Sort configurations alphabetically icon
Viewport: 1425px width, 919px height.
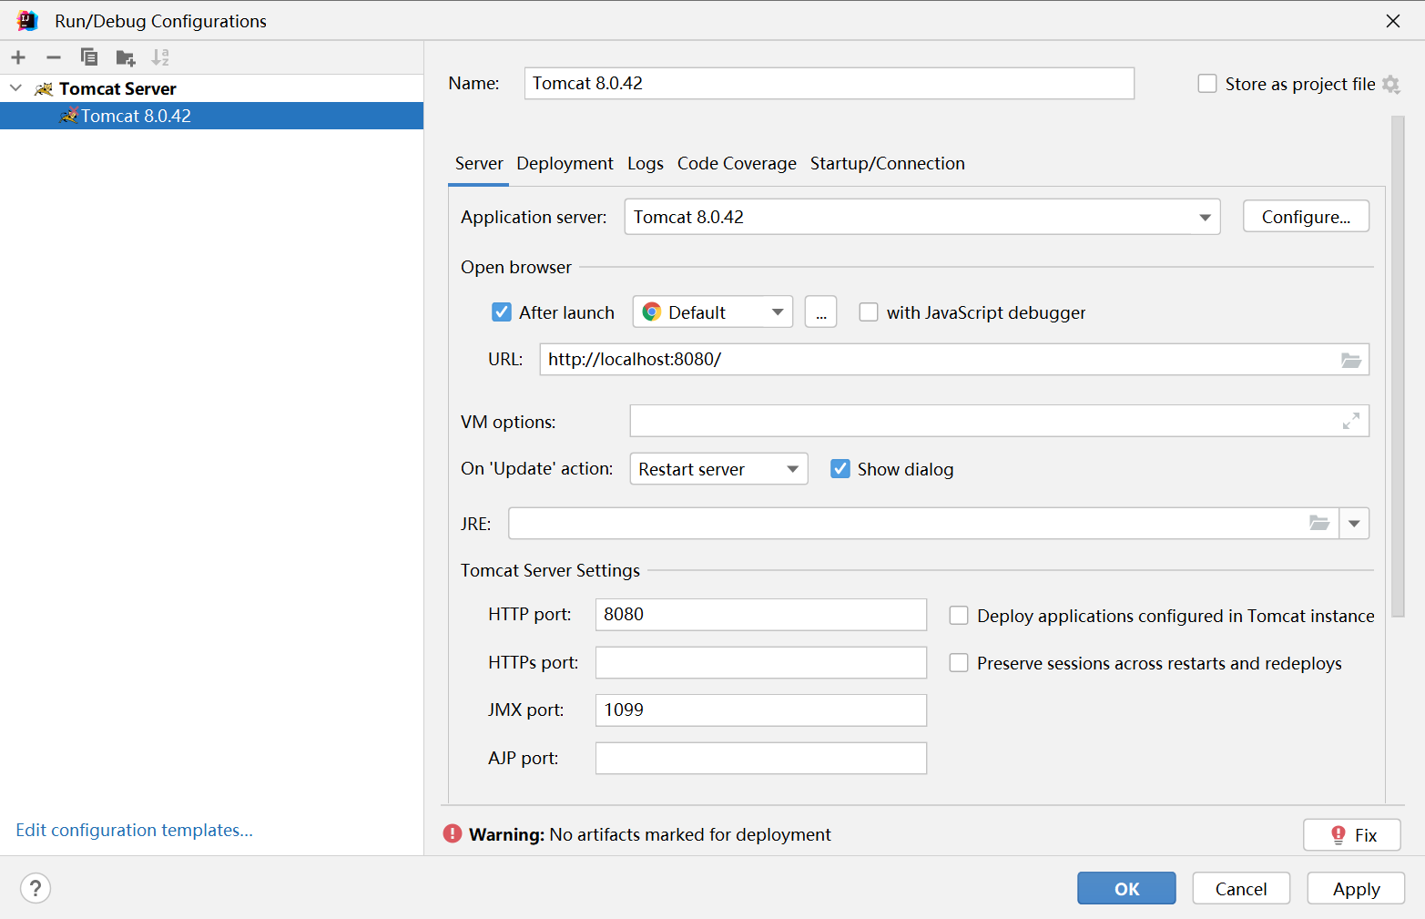[x=160, y=57]
